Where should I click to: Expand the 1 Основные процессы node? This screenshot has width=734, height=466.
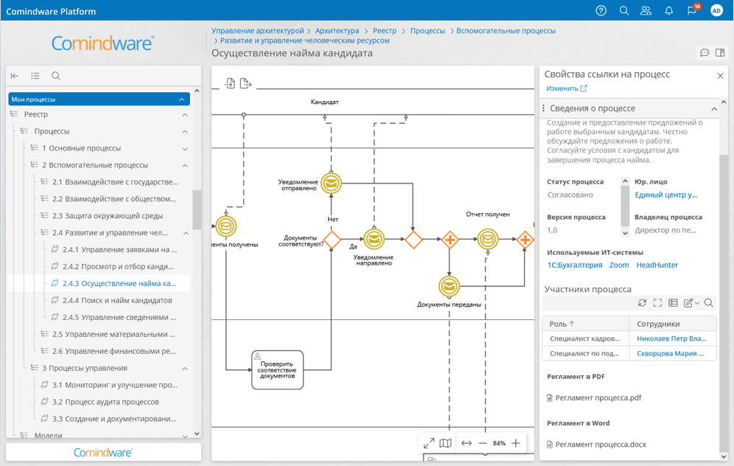click(x=185, y=148)
